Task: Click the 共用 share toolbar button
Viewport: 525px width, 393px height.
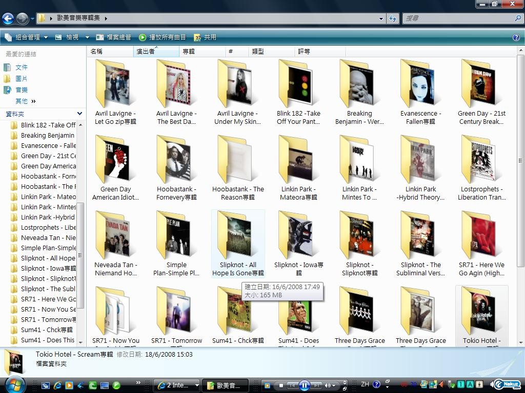Action: pyautogui.click(x=205, y=37)
